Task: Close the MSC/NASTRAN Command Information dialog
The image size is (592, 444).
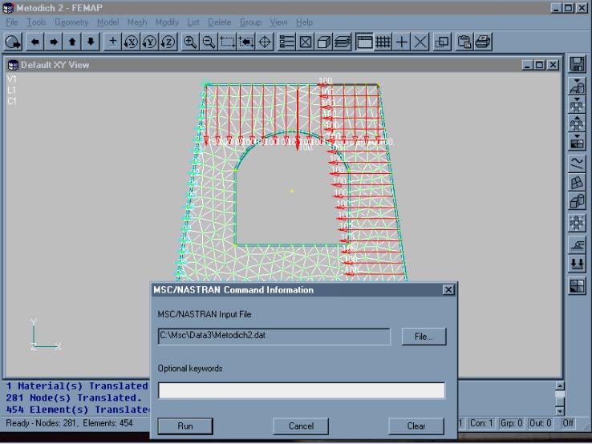Action: pyautogui.click(x=448, y=289)
